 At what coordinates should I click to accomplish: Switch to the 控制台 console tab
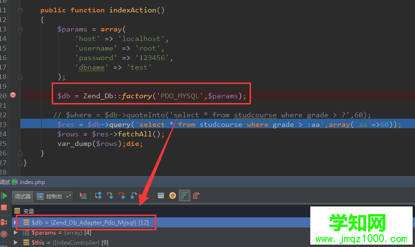click(54, 196)
